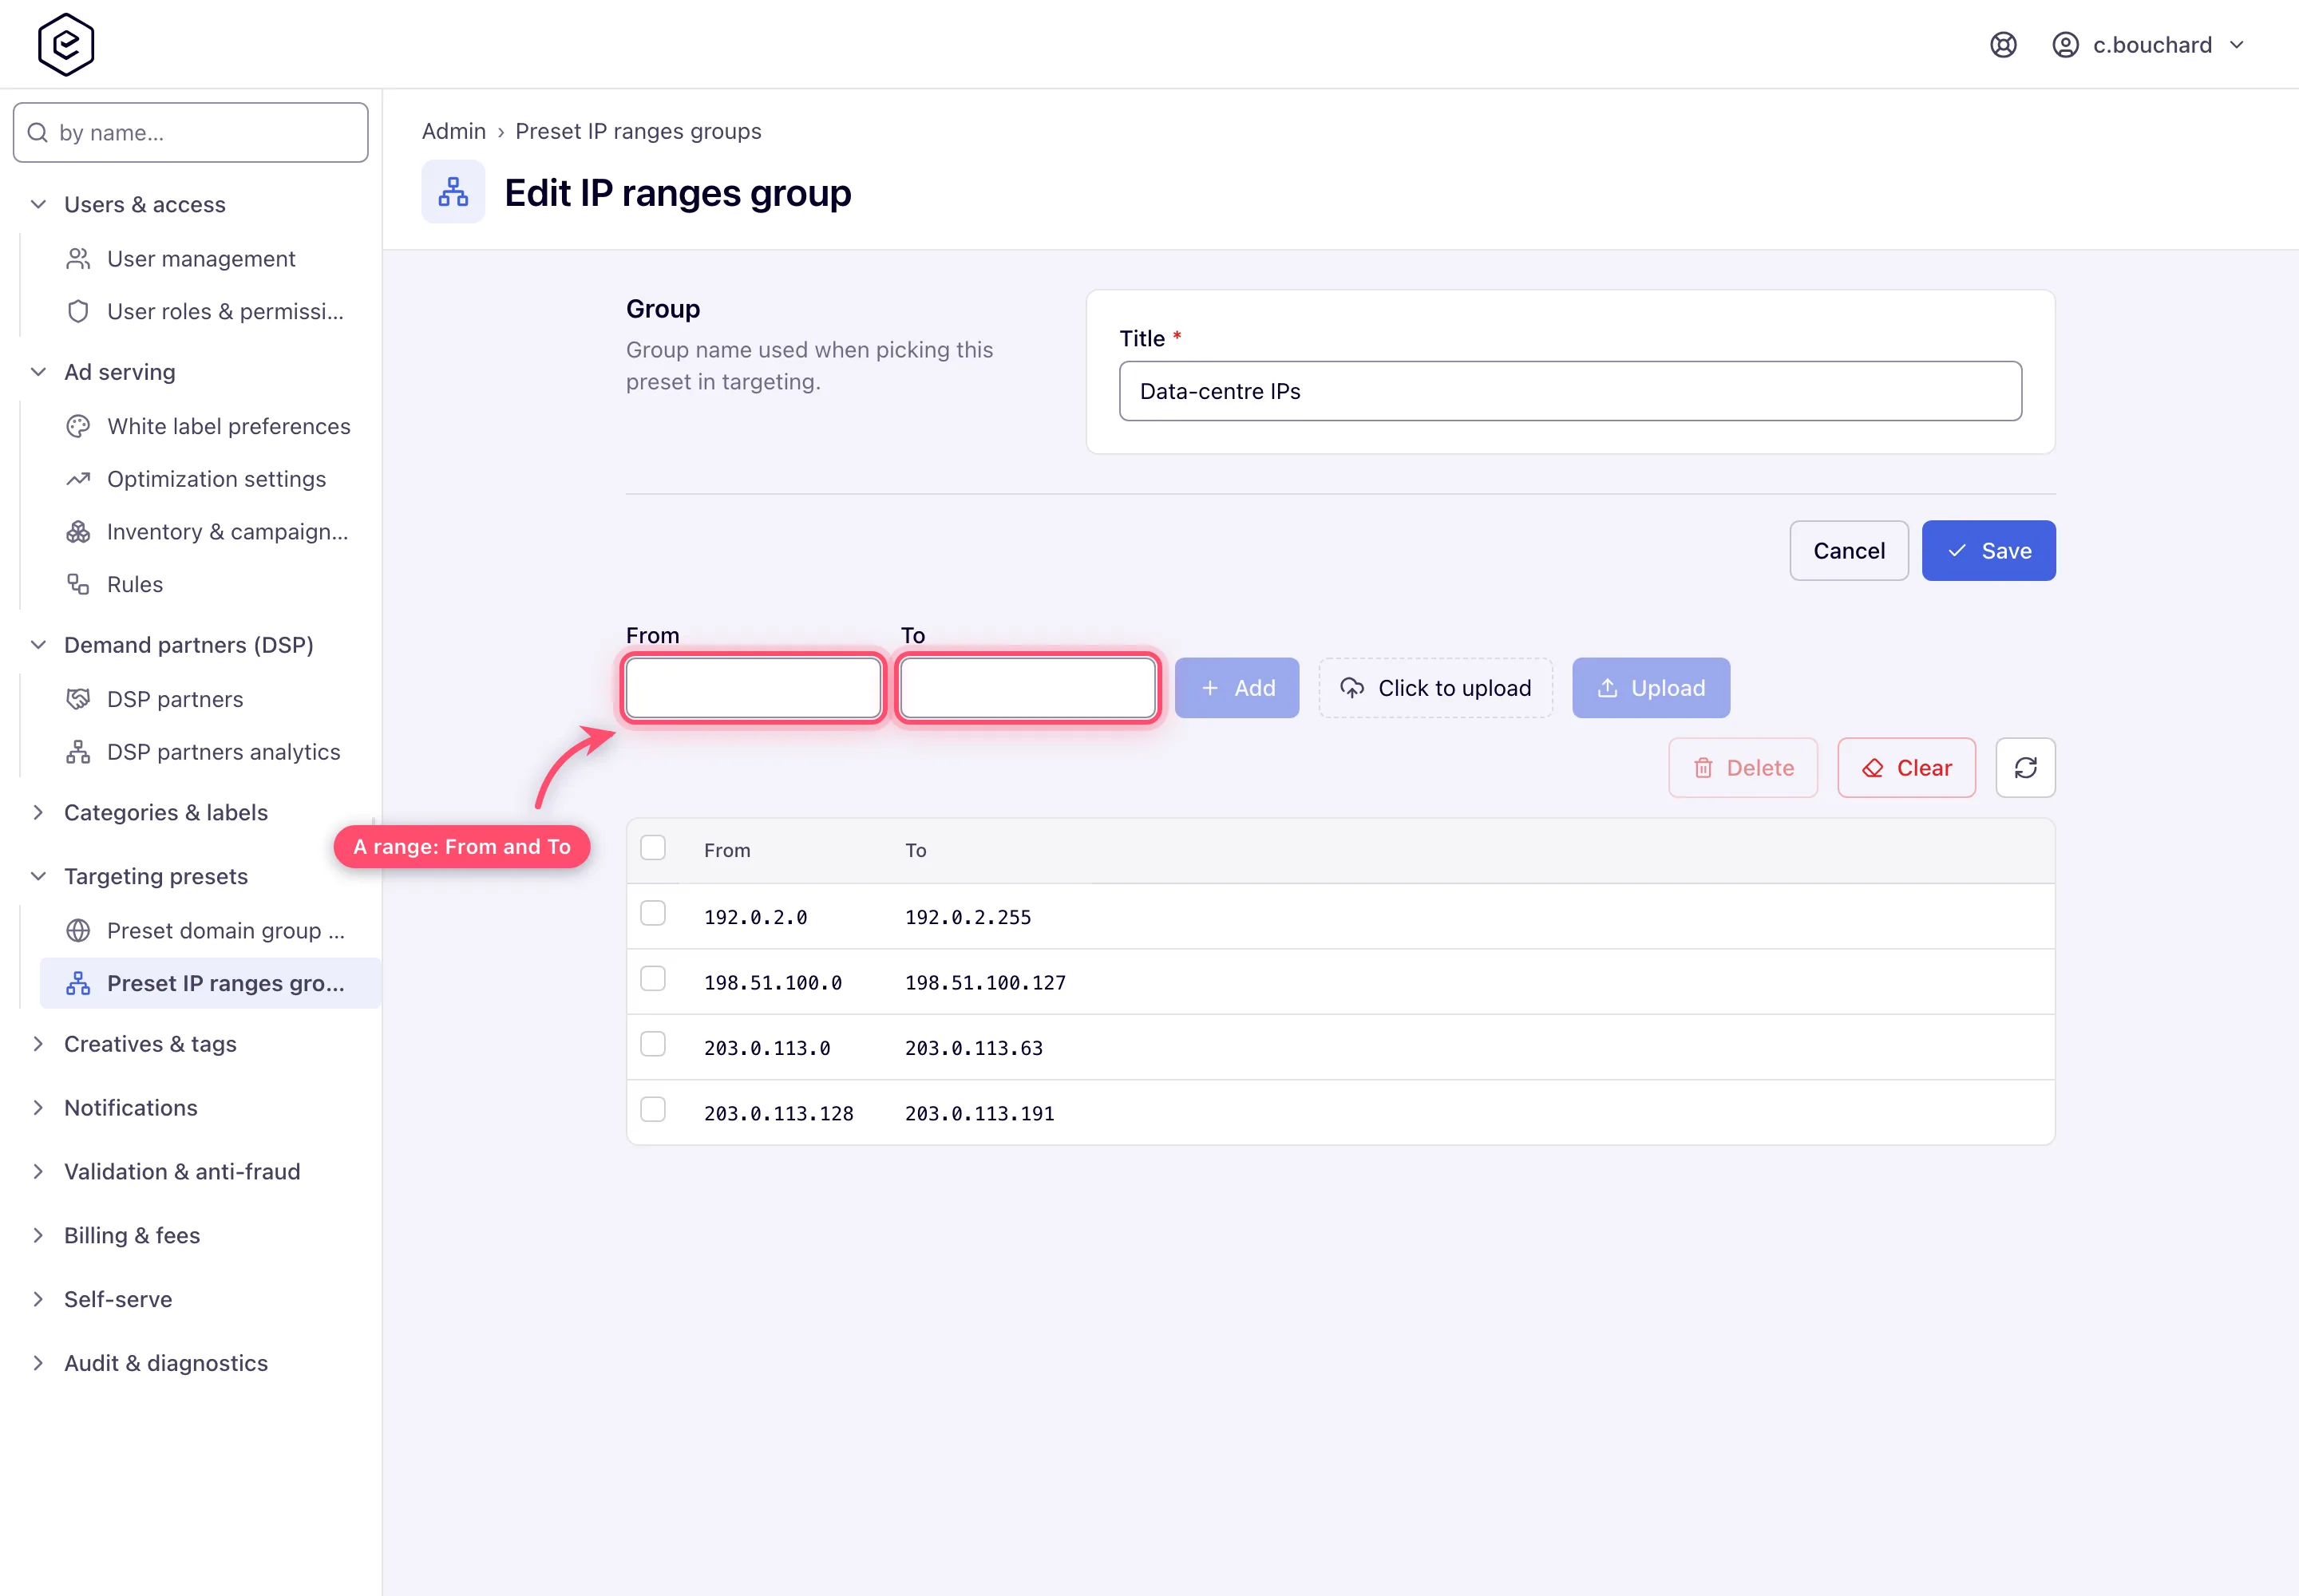Open Preset domain group page
2299x1596 pixels.
tap(210, 931)
